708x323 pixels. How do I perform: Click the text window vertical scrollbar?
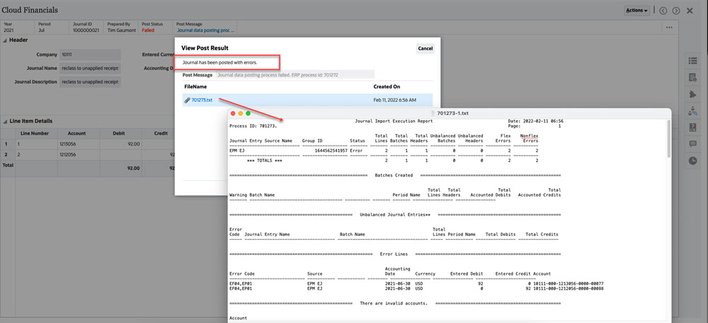[x=668, y=139]
